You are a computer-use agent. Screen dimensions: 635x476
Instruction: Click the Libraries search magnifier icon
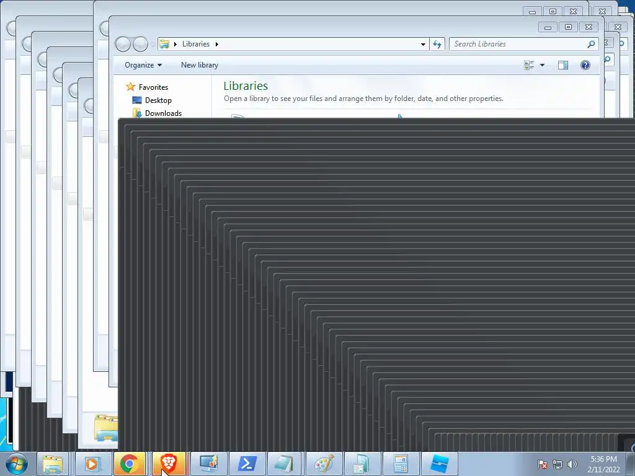[591, 44]
